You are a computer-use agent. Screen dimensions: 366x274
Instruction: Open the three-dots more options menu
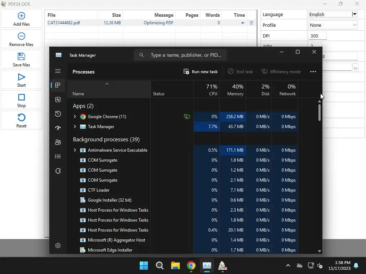pos(313,71)
